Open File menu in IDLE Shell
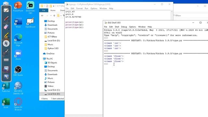The image size is (208, 117). click(106, 27)
